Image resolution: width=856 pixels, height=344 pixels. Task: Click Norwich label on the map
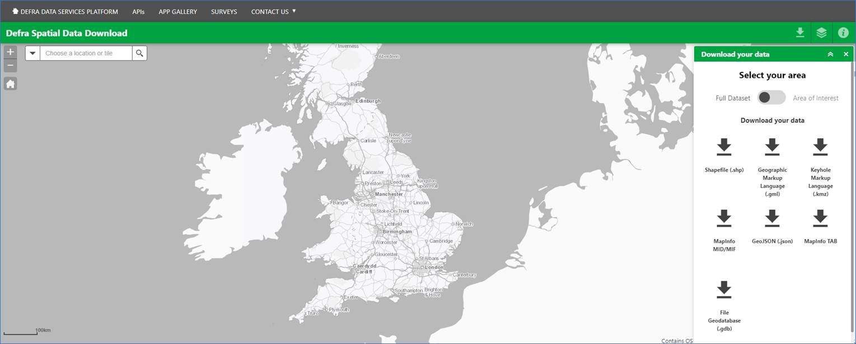click(x=464, y=224)
